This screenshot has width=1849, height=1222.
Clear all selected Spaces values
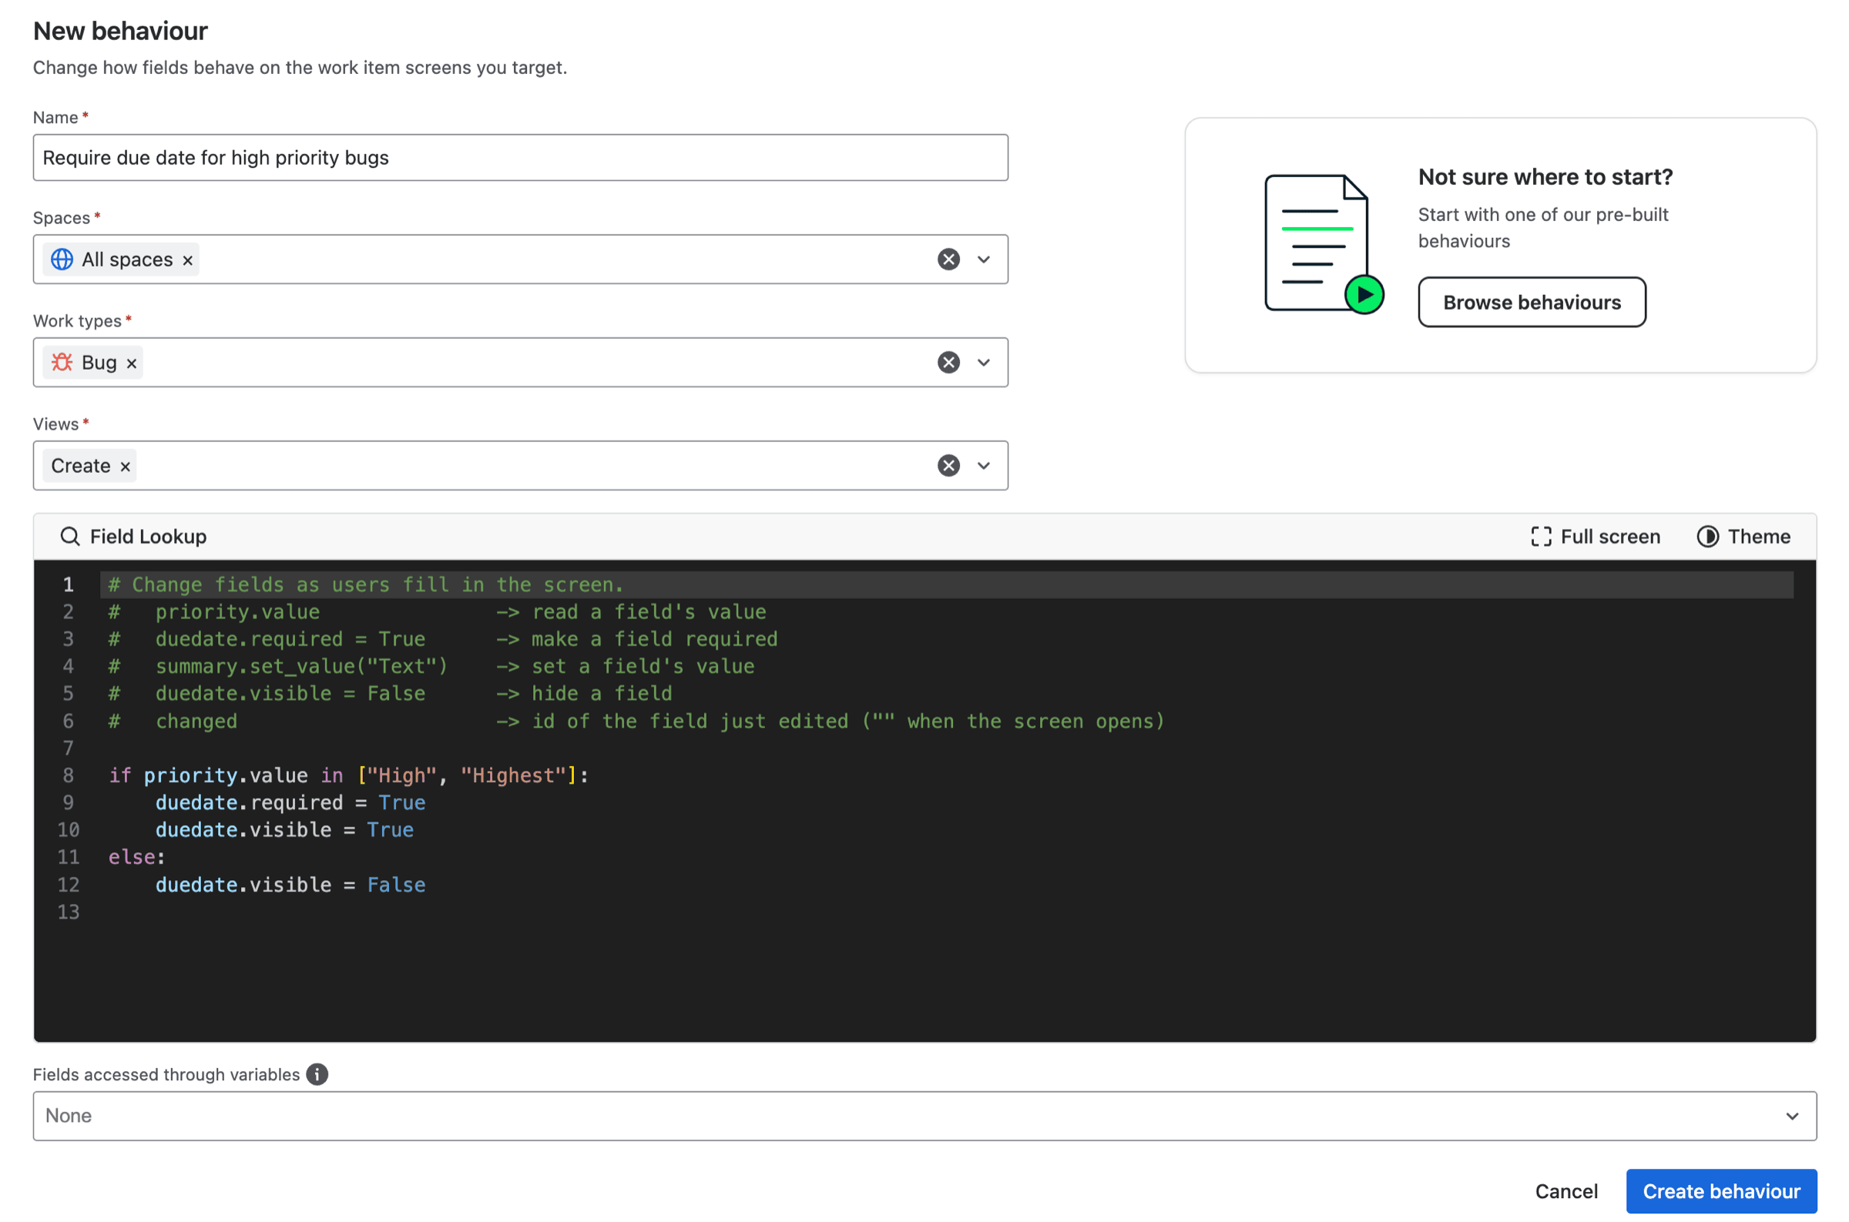coord(948,259)
